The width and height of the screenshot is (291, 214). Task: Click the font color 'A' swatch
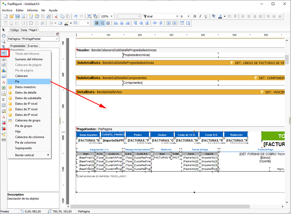click(x=219, y=16)
